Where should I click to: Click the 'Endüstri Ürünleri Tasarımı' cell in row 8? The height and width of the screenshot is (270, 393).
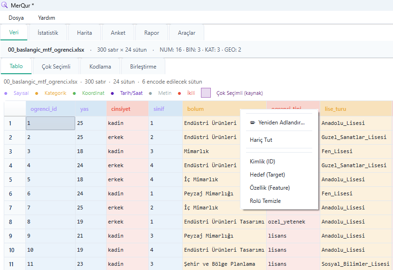(x=224, y=222)
